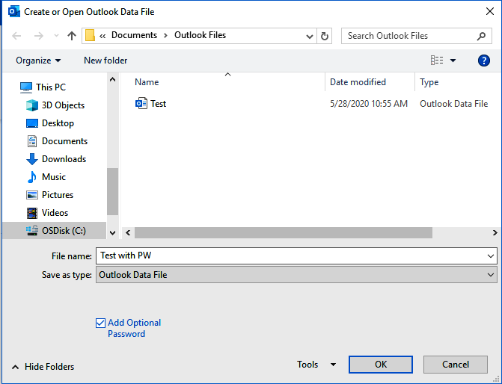Click the search magnifier icon
502x384 pixels.
coord(481,36)
